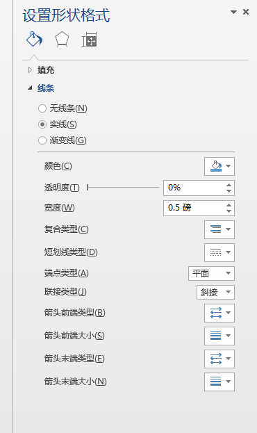The width and height of the screenshot is (257, 433).
Task: Open cap type dropdown showing 平面
Action: 211,273
